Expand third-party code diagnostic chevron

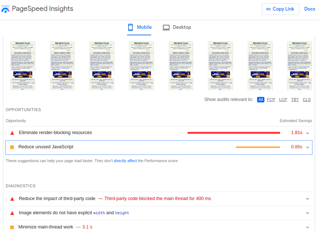click(307, 199)
